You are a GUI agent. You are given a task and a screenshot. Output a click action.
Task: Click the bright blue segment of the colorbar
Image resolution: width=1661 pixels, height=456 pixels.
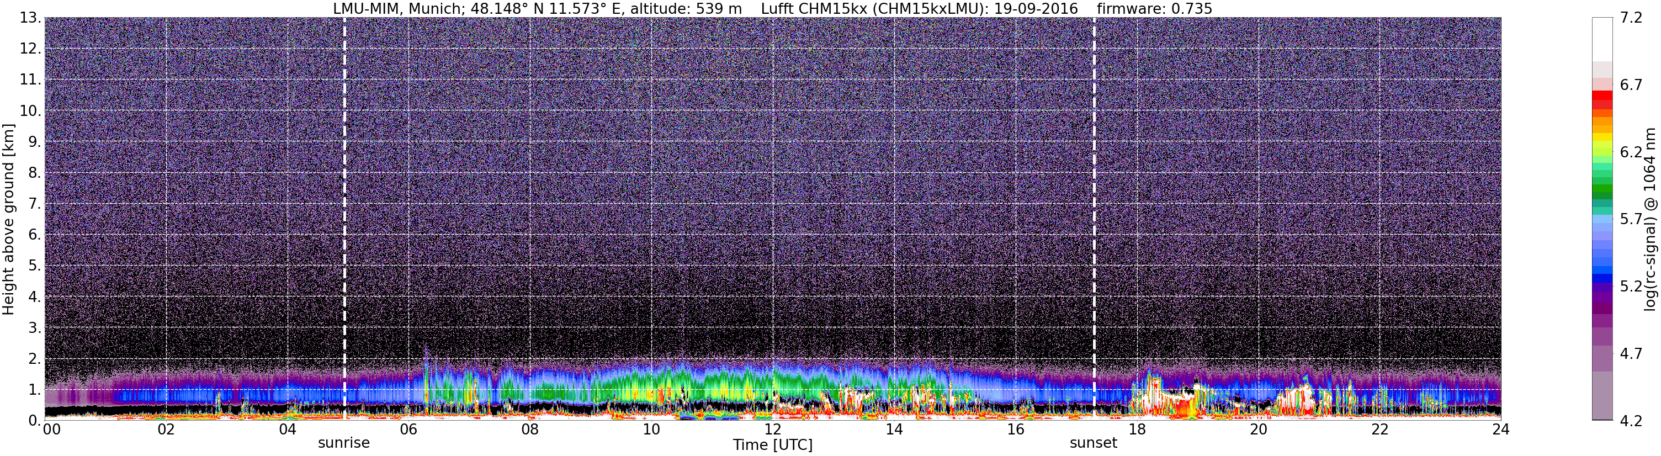(1602, 269)
